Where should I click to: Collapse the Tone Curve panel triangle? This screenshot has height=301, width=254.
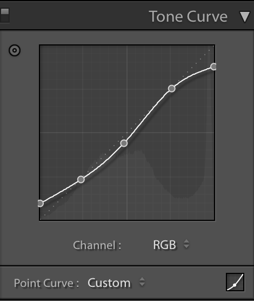[245, 17]
